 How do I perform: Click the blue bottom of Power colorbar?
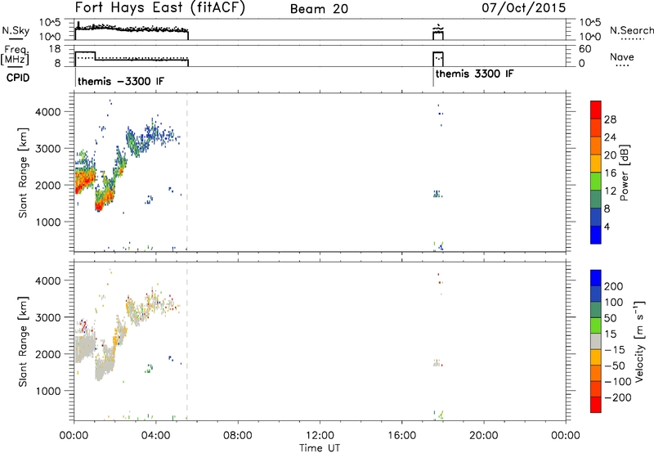596,235
